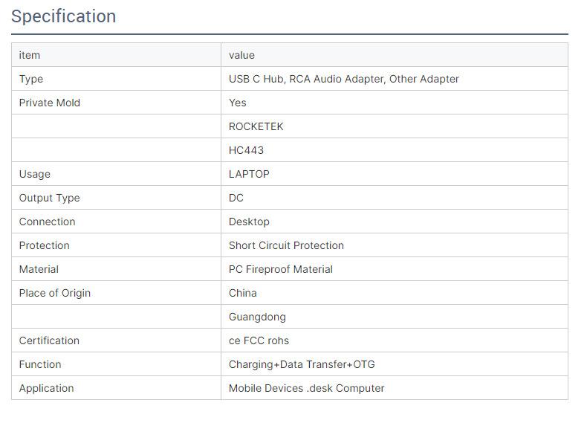Click the LAPTOP usage value
587x423 pixels.
[249, 174]
